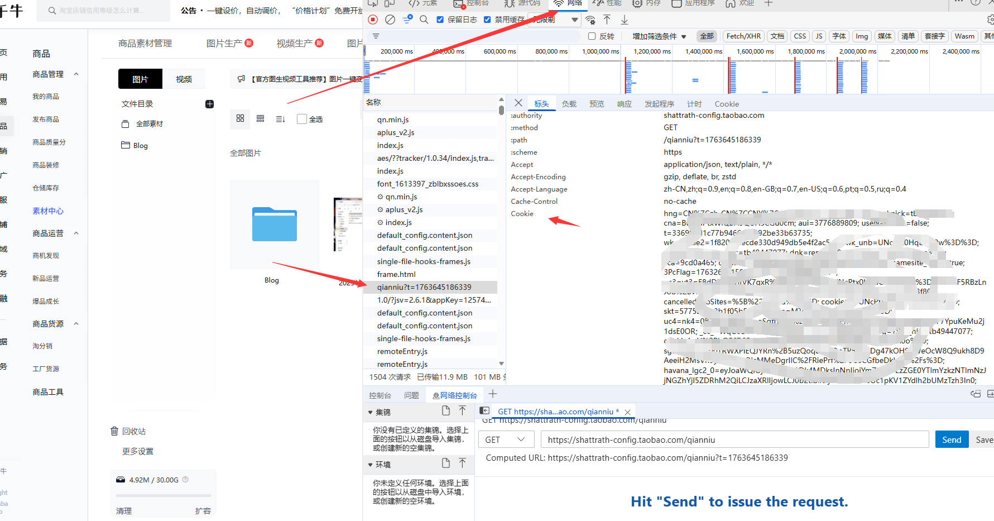Filter requests by Fetch/XHR
The width and height of the screenshot is (994, 521).
pyautogui.click(x=743, y=36)
